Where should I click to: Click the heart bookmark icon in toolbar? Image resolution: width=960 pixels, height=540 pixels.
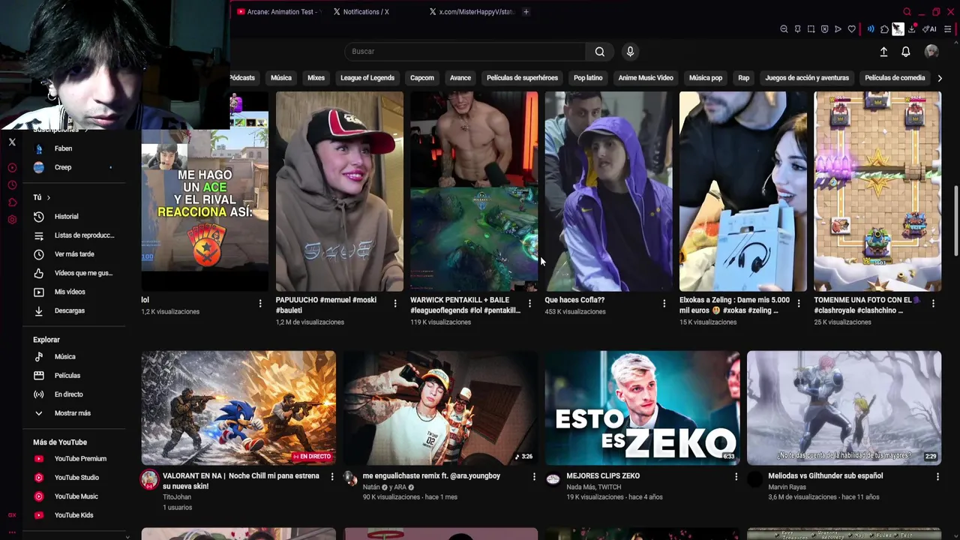tap(851, 29)
